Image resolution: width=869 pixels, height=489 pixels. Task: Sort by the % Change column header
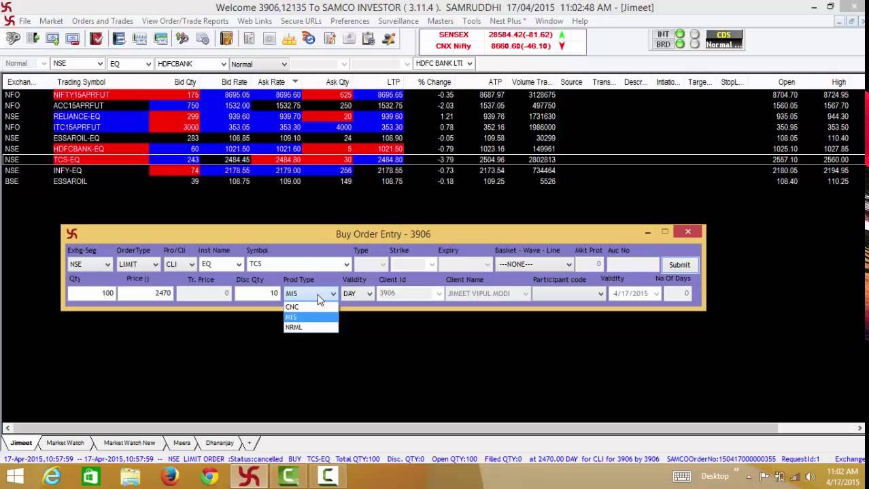pos(434,82)
